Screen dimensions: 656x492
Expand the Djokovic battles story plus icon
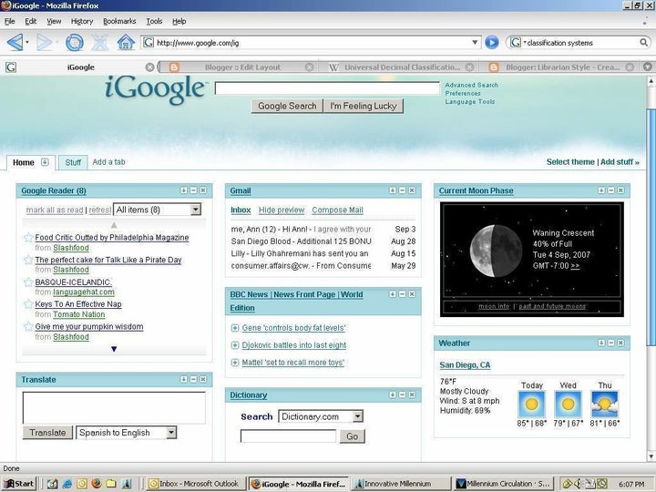(235, 345)
